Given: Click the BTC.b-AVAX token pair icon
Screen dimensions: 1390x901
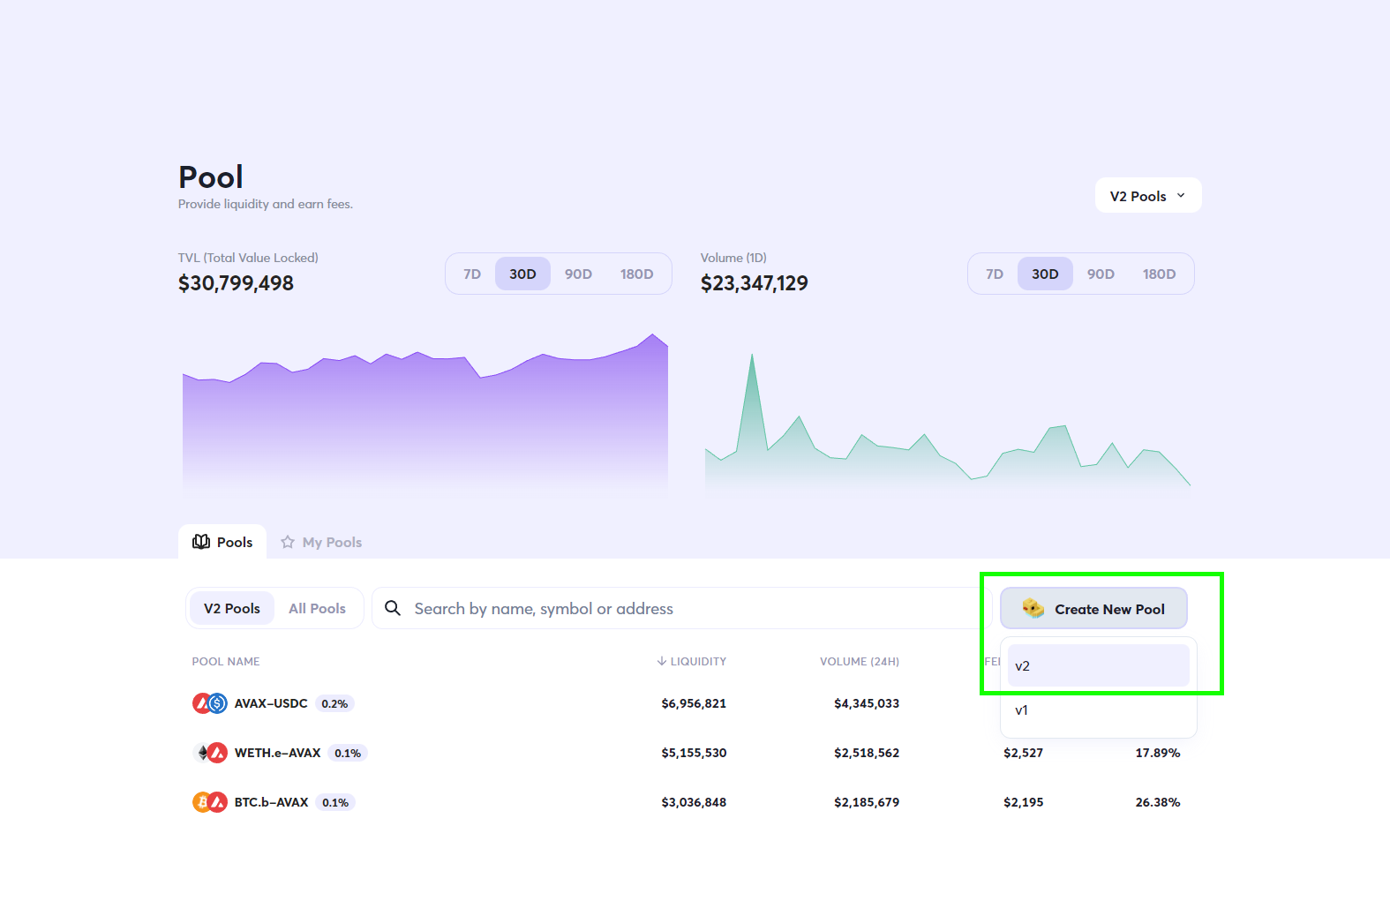Looking at the screenshot, I should (210, 802).
